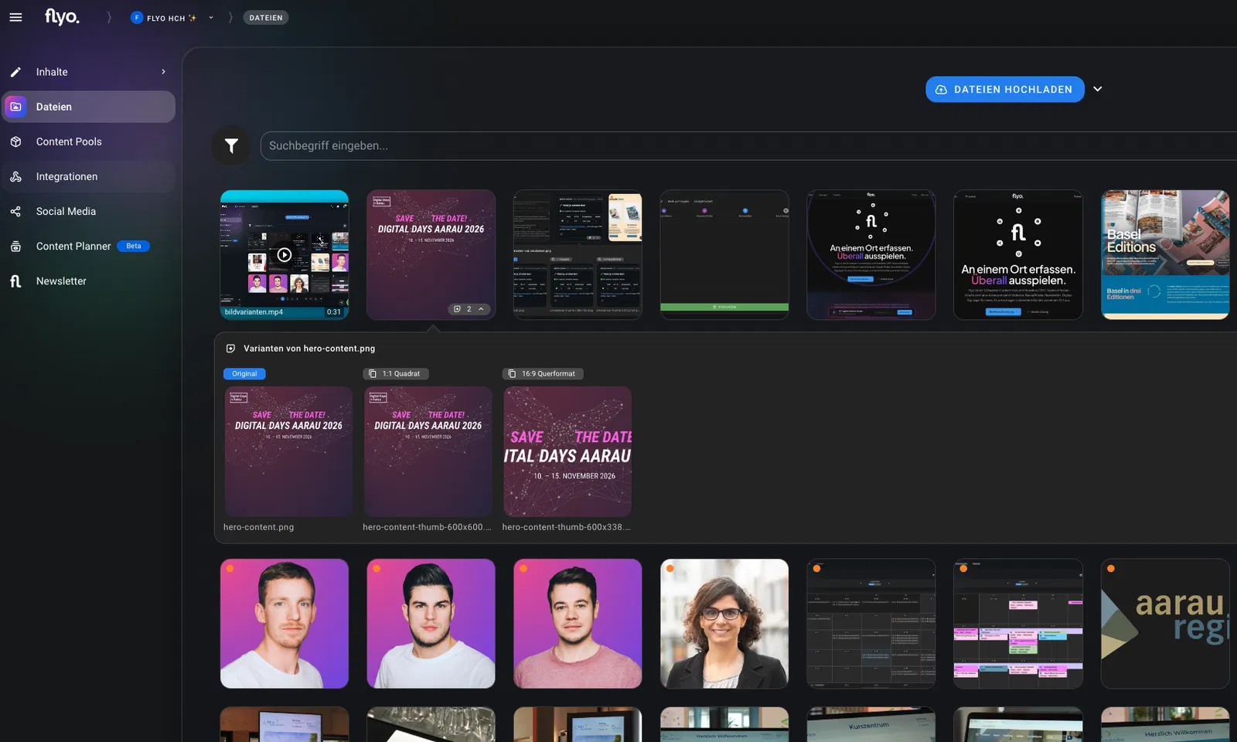Open the Basel Editions thumbnail
The width and height of the screenshot is (1237, 742).
point(1165,254)
